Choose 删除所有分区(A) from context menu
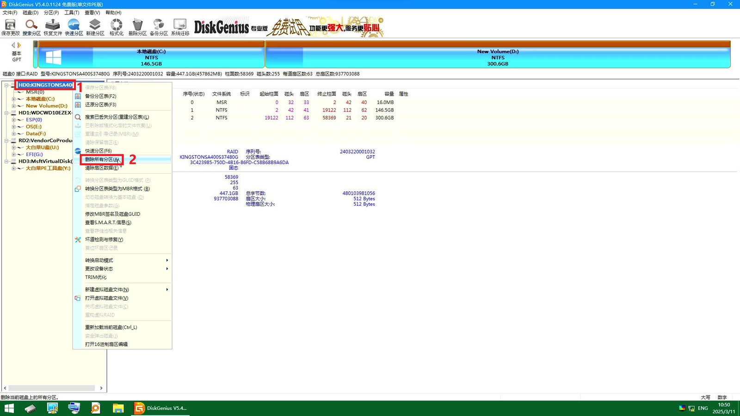This screenshot has width=740, height=416. pos(123,159)
